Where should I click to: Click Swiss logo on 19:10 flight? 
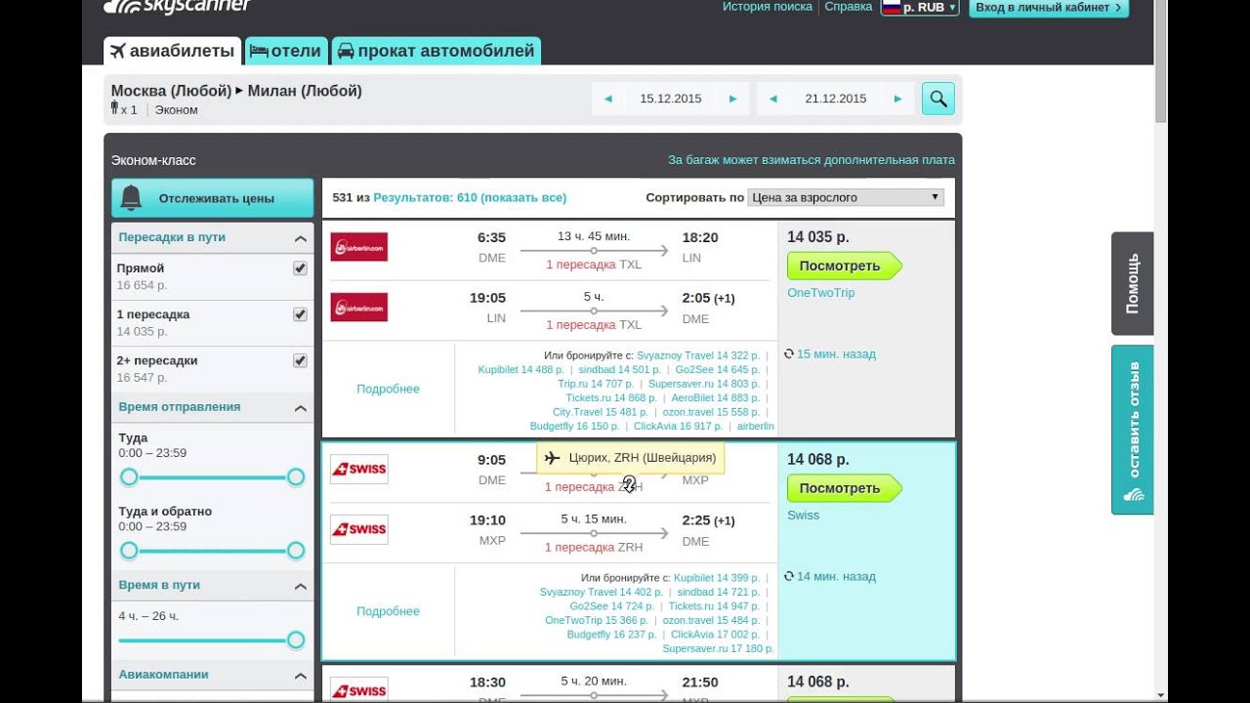[358, 529]
